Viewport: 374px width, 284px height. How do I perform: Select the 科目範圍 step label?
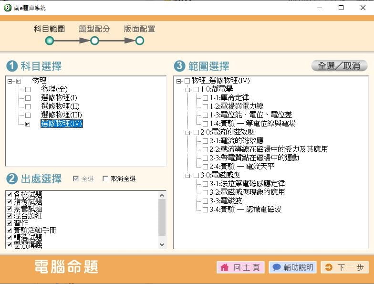[49, 29]
